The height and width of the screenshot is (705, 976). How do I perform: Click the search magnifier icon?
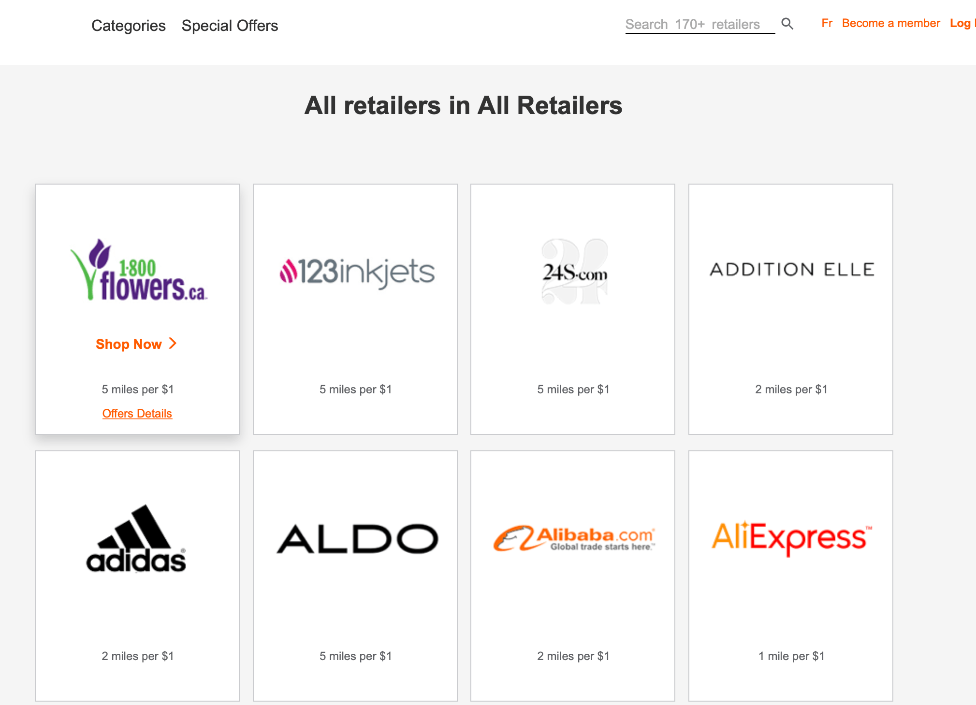[x=787, y=24]
